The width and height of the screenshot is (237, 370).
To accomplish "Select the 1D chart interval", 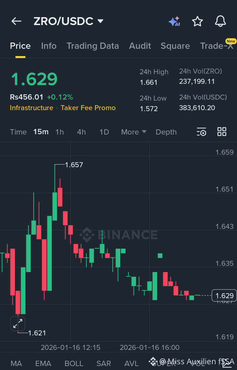I will (104, 132).
